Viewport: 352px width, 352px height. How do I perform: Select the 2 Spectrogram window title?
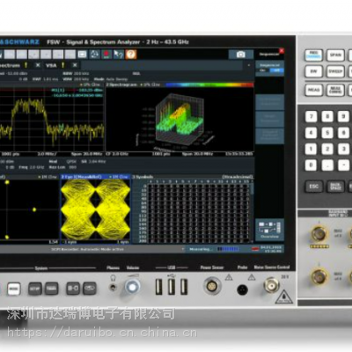pos(121,84)
